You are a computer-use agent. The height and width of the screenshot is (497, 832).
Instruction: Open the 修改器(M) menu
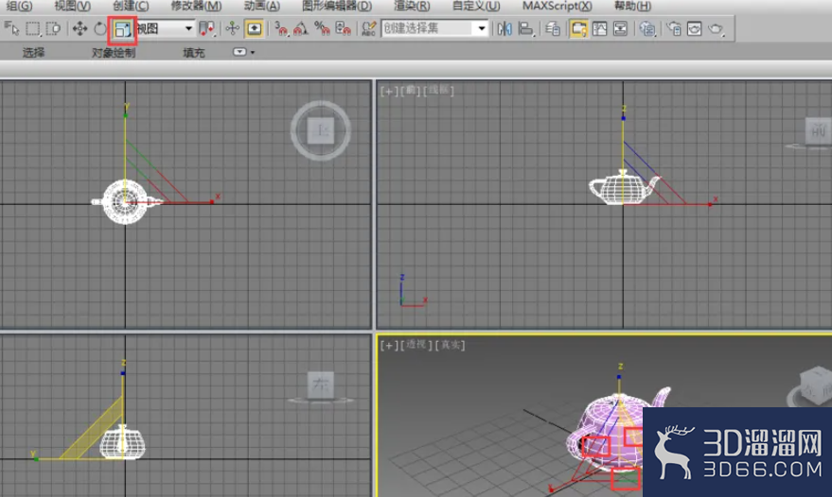click(x=196, y=6)
